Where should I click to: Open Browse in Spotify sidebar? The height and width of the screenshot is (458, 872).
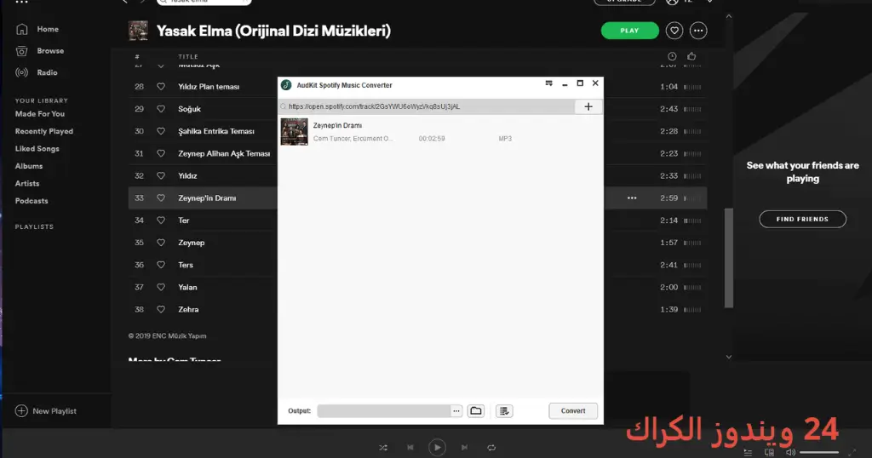[x=50, y=50]
